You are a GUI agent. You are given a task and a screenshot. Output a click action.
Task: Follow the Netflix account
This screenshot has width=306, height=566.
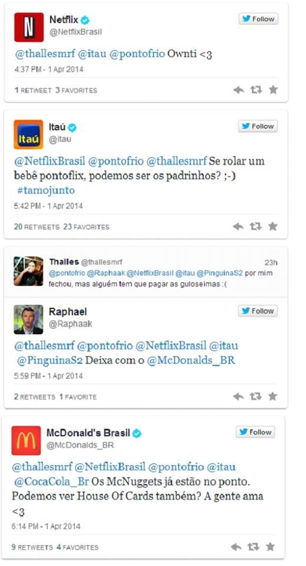pyautogui.click(x=258, y=19)
